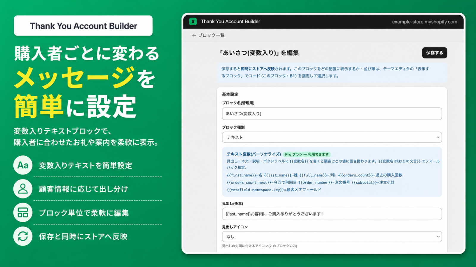The image size is (476, 267).
Task: Open the 見出しアイコン dropdown showing なし
Action: [x=332, y=237]
